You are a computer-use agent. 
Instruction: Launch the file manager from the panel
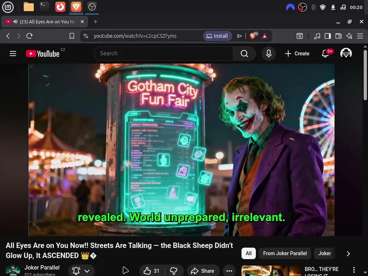(29, 7)
